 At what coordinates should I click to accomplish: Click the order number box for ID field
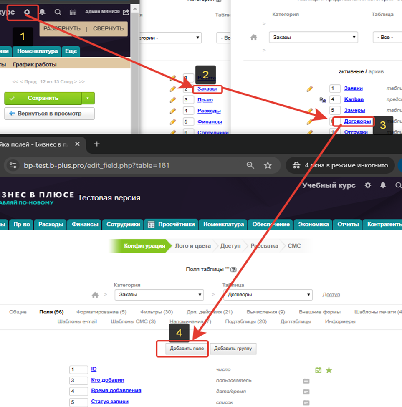pyautogui.click(x=78, y=370)
